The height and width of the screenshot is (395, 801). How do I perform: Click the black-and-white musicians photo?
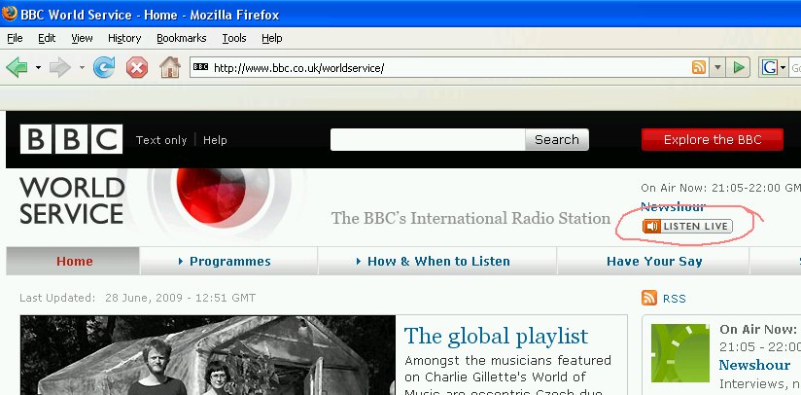[207, 355]
